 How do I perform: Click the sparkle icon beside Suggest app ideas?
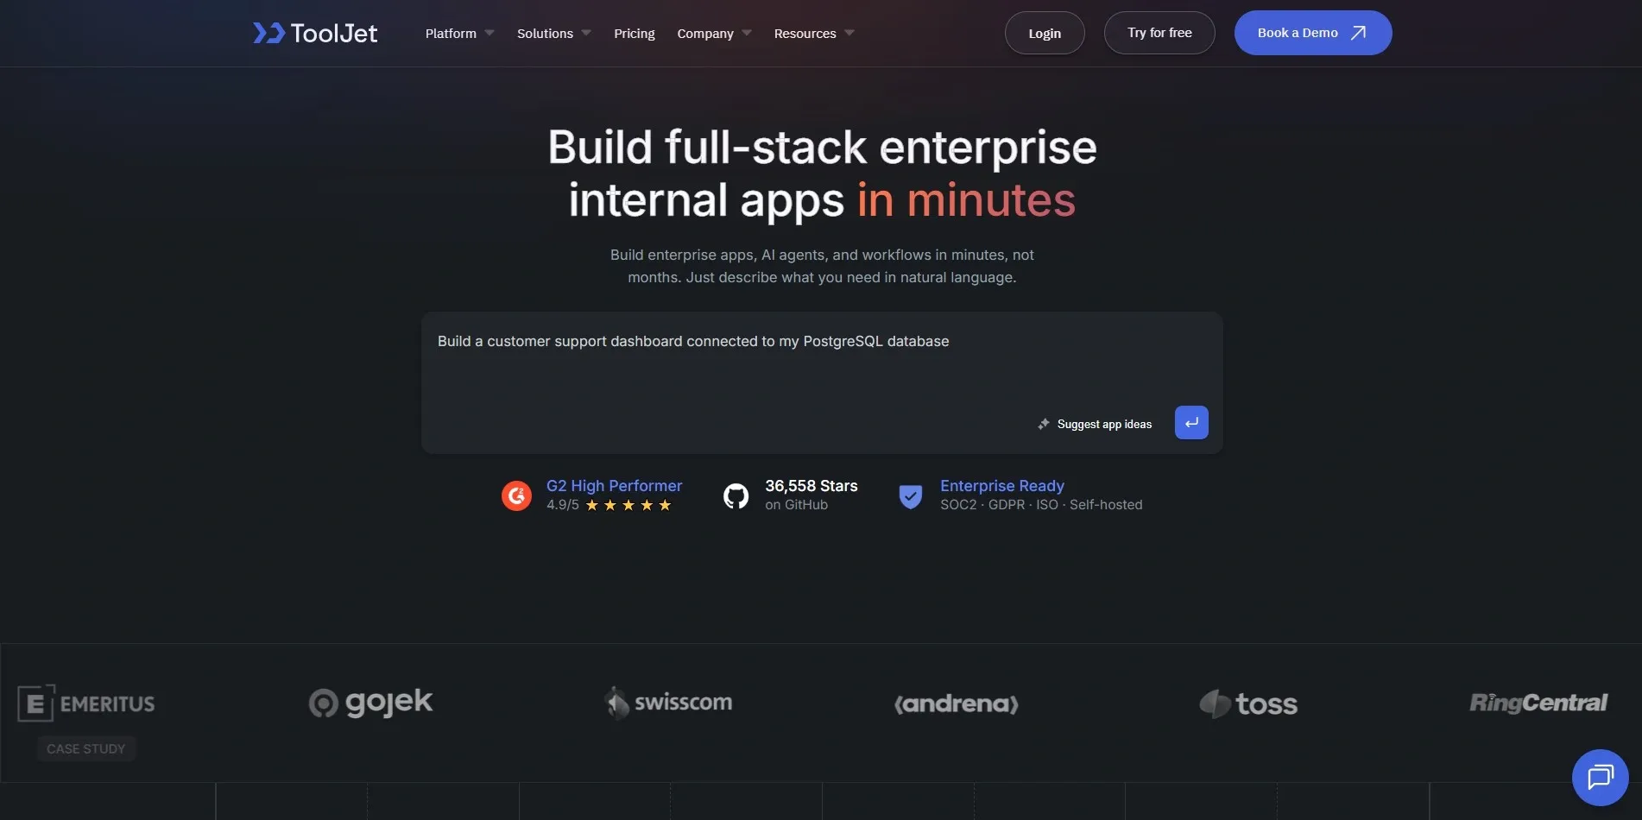1044,424
